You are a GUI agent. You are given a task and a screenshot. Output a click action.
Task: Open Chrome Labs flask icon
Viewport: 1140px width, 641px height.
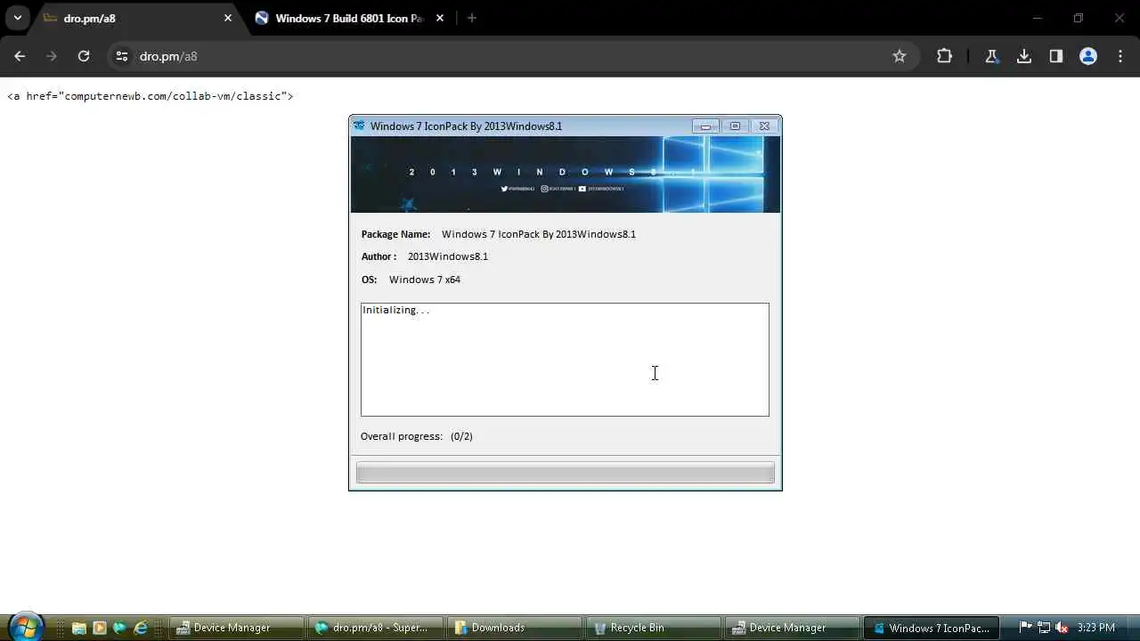991,56
